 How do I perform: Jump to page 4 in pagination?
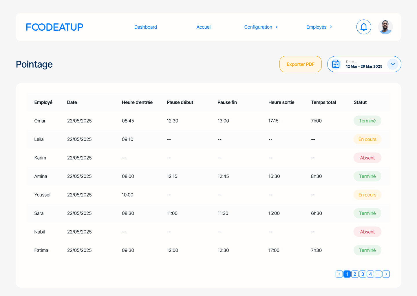pos(370,274)
